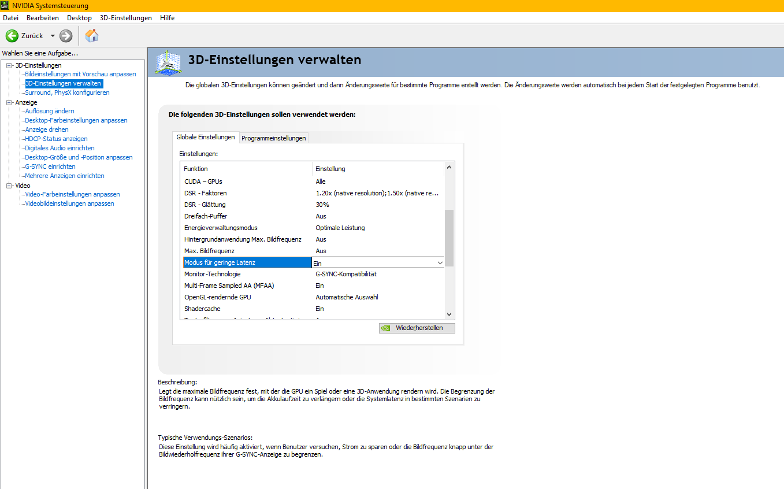The width and height of the screenshot is (784, 489).
Task: Click the NVIDIA icon in the title bar
Action: (x=6, y=5)
